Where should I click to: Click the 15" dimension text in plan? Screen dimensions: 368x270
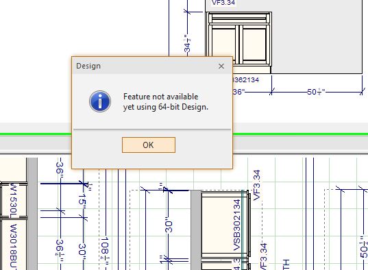(82, 201)
